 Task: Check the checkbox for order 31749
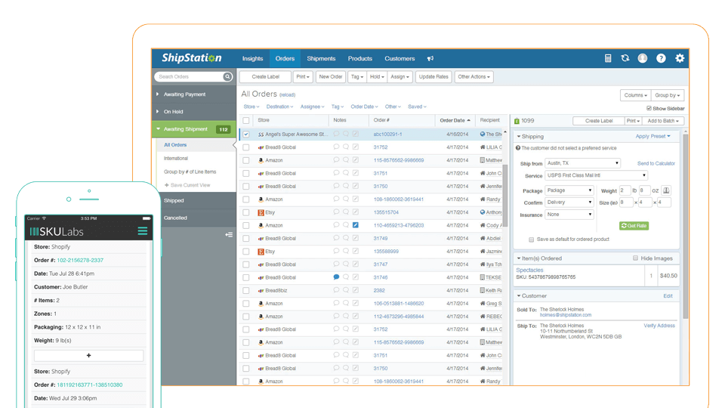[246, 238]
